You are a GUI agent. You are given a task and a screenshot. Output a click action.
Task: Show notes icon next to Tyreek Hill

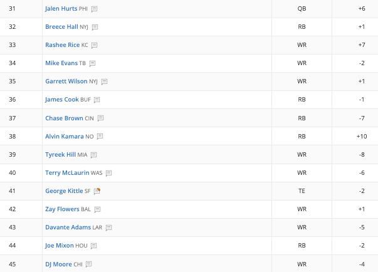93,155
